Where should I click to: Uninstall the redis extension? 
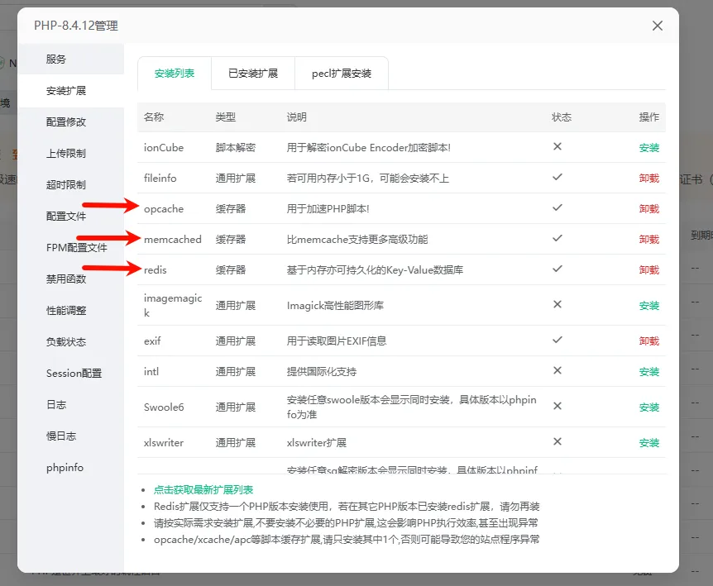coord(649,270)
